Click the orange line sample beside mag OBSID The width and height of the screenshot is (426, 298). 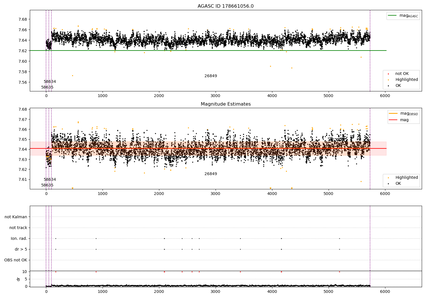tap(393, 114)
